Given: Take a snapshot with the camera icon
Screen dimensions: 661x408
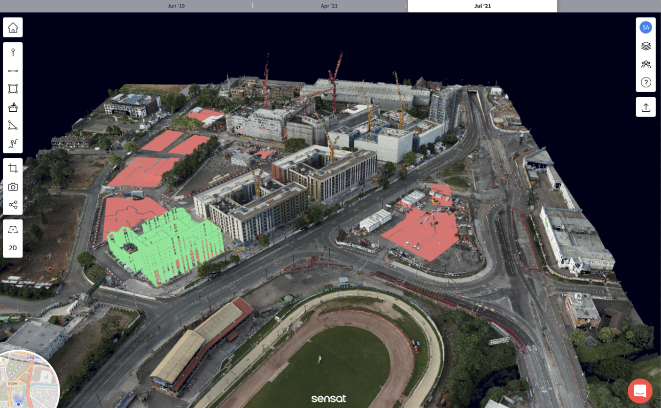Looking at the screenshot, I should click(x=13, y=187).
